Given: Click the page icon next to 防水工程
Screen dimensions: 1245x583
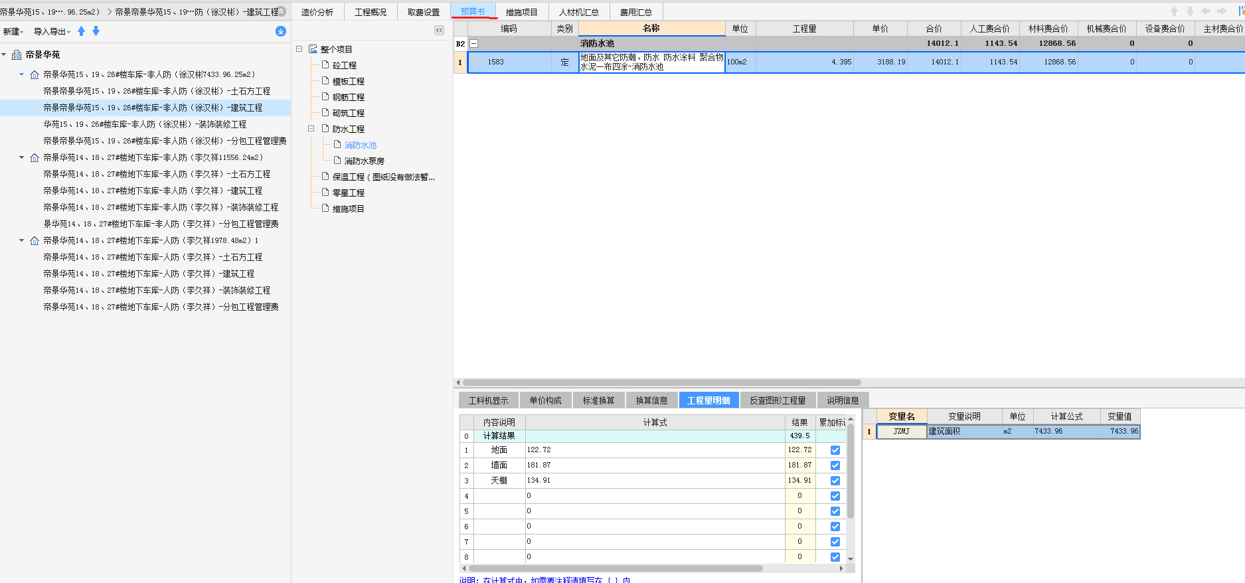Looking at the screenshot, I should coord(325,129).
